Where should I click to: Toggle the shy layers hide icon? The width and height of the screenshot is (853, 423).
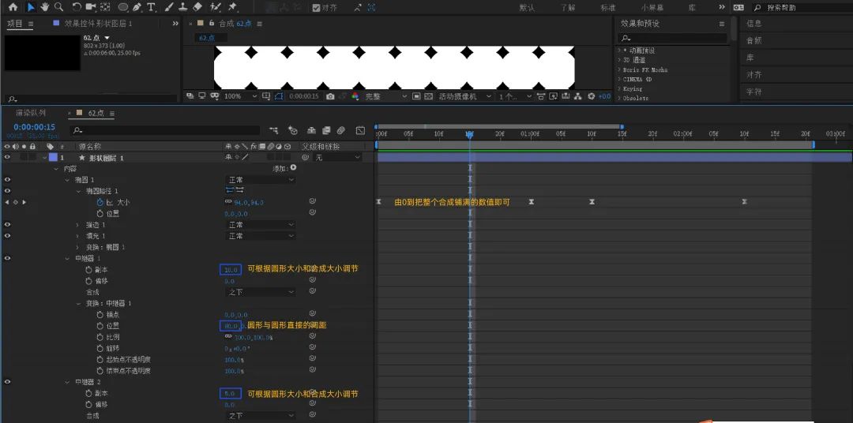pyautogui.click(x=311, y=130)
